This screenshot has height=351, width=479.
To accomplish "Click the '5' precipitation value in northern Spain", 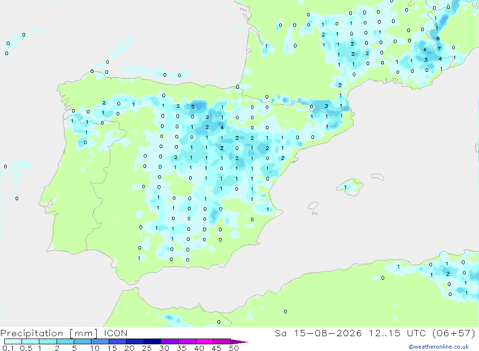I will (x=193, y=107).
